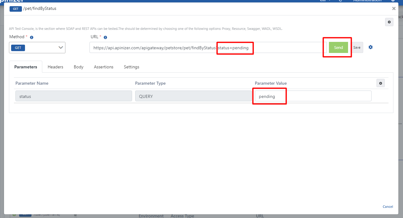Go to the Settings tab
Image resolution: width=403 pixels, height=218 pixels.
click(x=131, y=67)
